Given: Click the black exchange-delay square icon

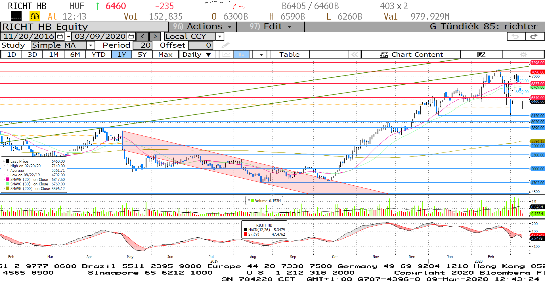Looking at the screenshot, I should [16, 16].
